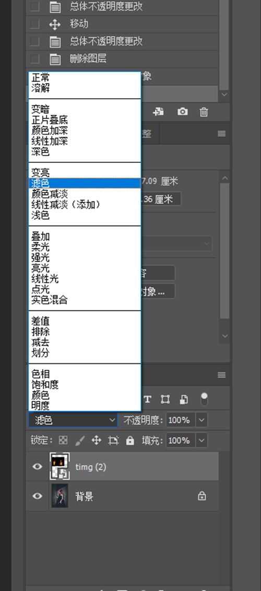Expand the 填充 fill dropdown arrow
The image size is (261, 591).
point(202,440)
